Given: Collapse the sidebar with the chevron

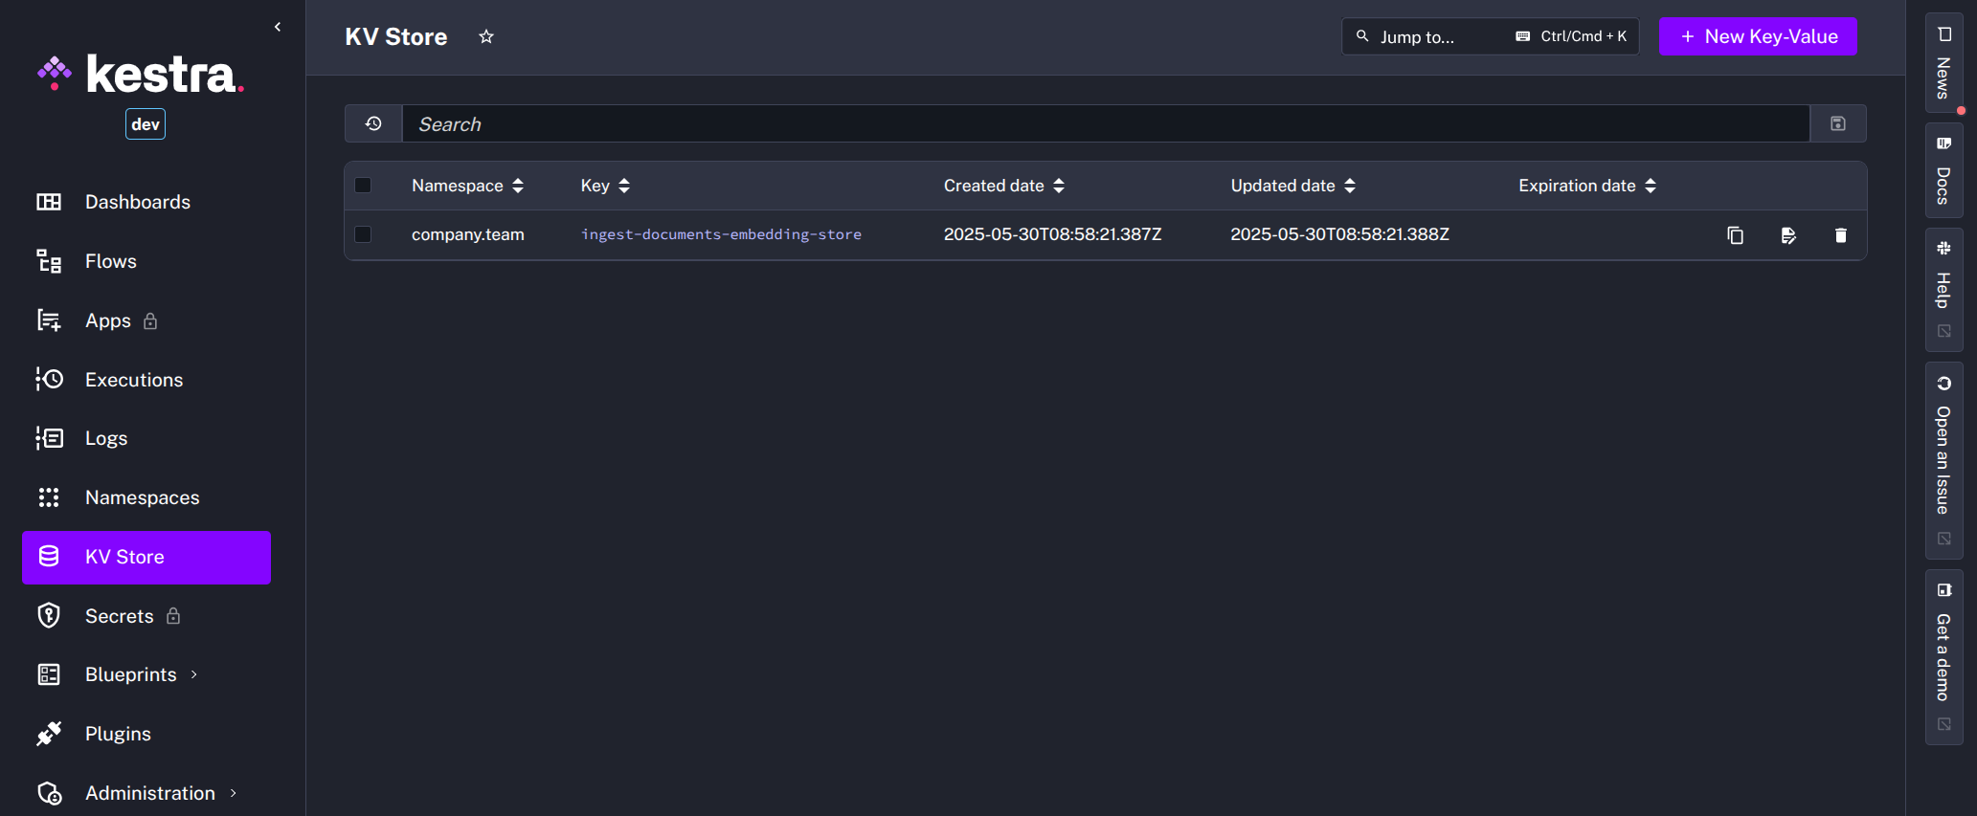Looking at the screenshot, I should pos(278,27).
